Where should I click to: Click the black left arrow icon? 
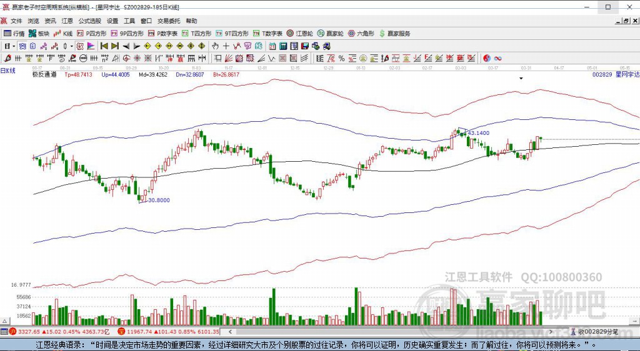pos(126,46)
